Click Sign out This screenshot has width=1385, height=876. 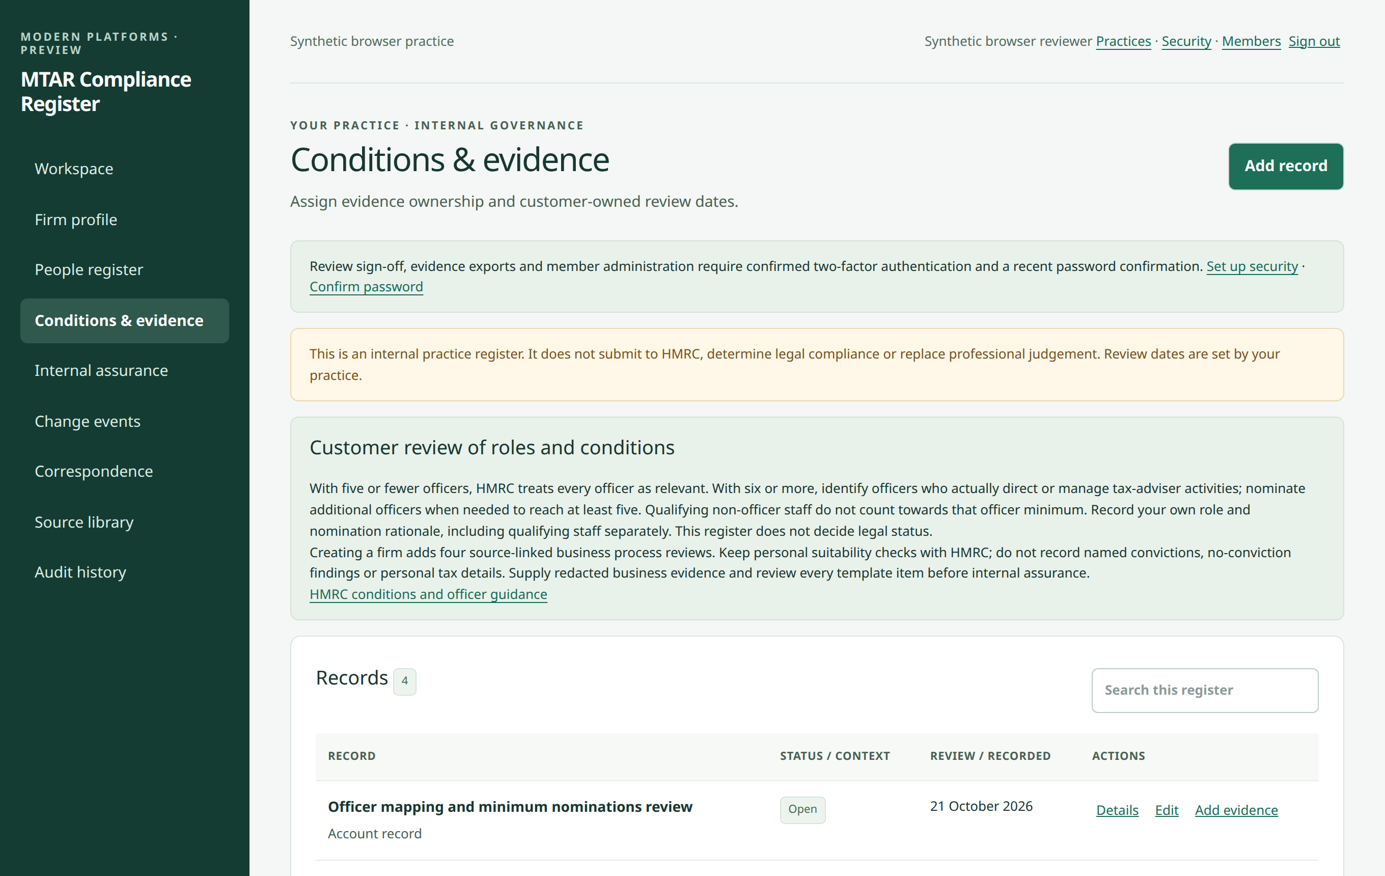[1314, 41]
